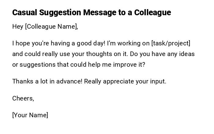Click the word 'ideas' in the paragraph

click(187, 54)
